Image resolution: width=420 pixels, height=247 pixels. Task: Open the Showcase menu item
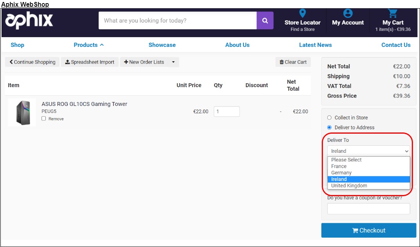pyautogui.click(x=162, y=45)
